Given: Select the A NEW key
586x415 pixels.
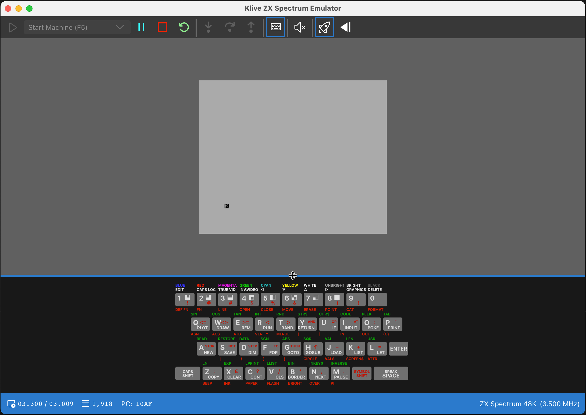Looking at the screenshot, I should pyautogui.click(x=206, y=349).
